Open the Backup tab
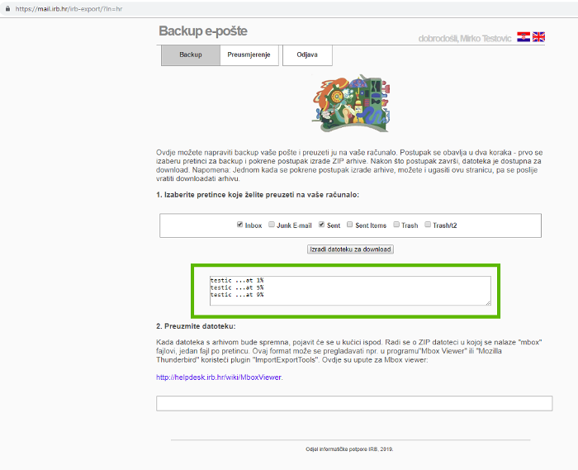578x470 pixels. (x=190, y=55)
